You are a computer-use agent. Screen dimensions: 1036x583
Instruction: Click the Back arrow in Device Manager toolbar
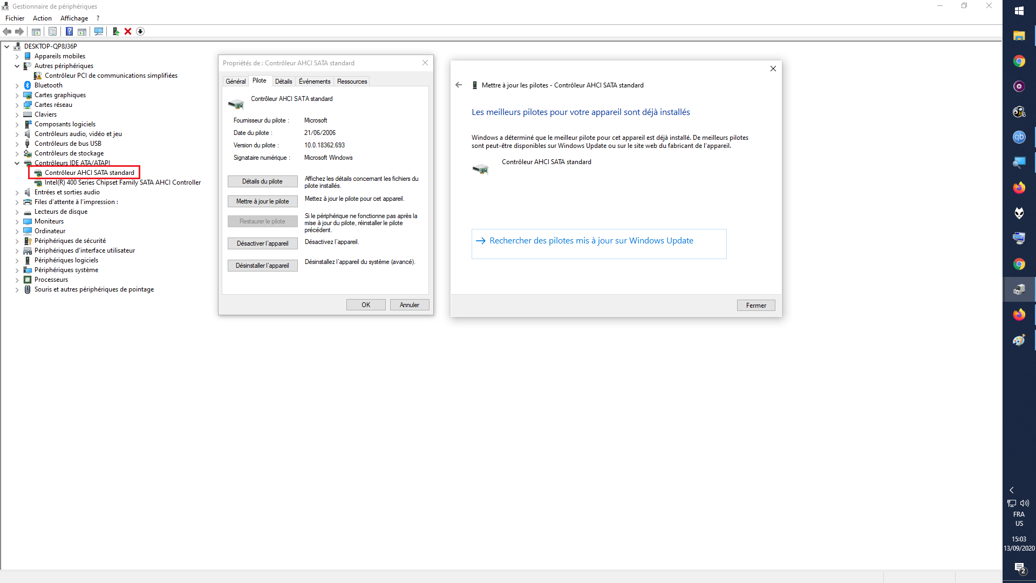point(7,31)
